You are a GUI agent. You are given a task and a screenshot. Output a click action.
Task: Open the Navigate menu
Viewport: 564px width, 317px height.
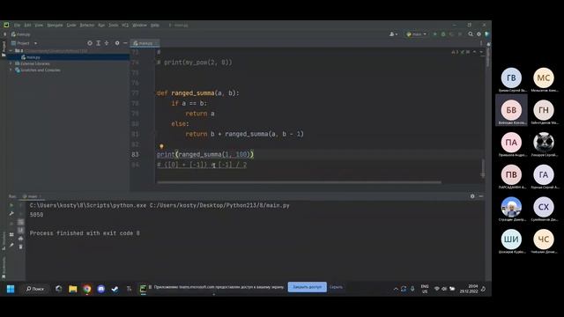(x=55, y=26)
